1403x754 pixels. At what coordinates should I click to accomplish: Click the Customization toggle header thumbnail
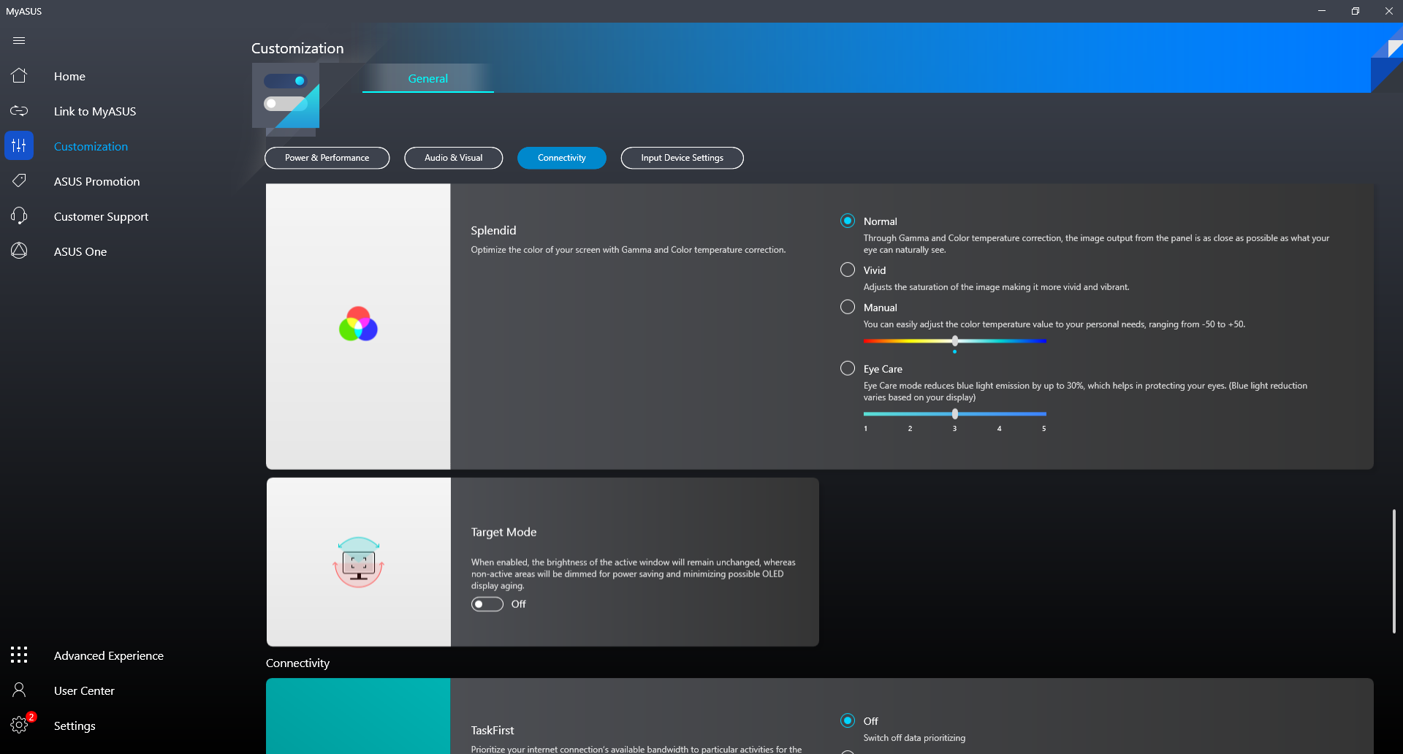[x=286, y=96]
